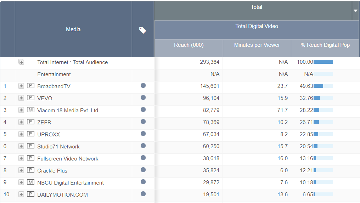
Task: Click the M icon beside NBCU Digital Entertainment
Action: (30, 182)
